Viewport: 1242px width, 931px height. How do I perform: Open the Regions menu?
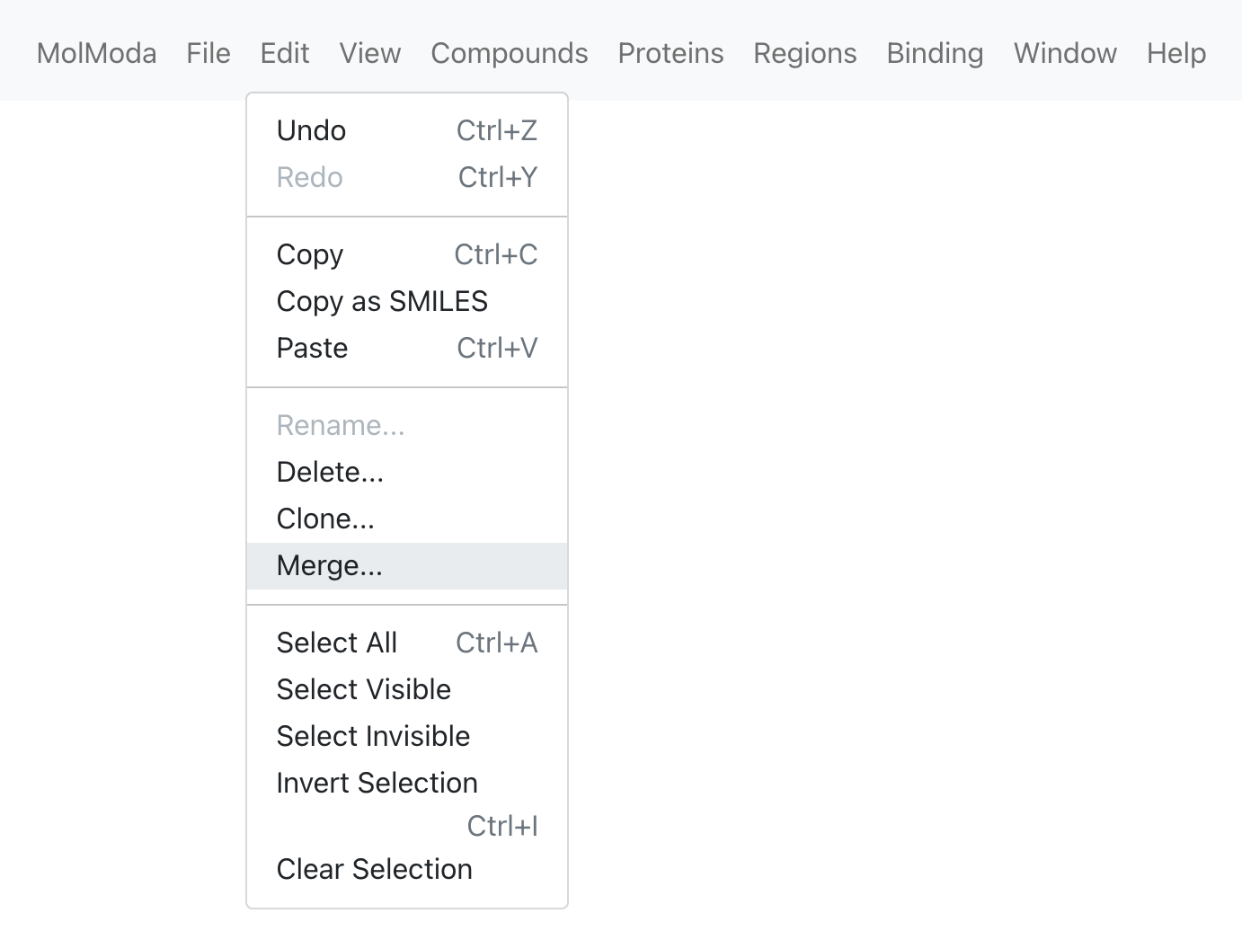(x=805, y=53)
